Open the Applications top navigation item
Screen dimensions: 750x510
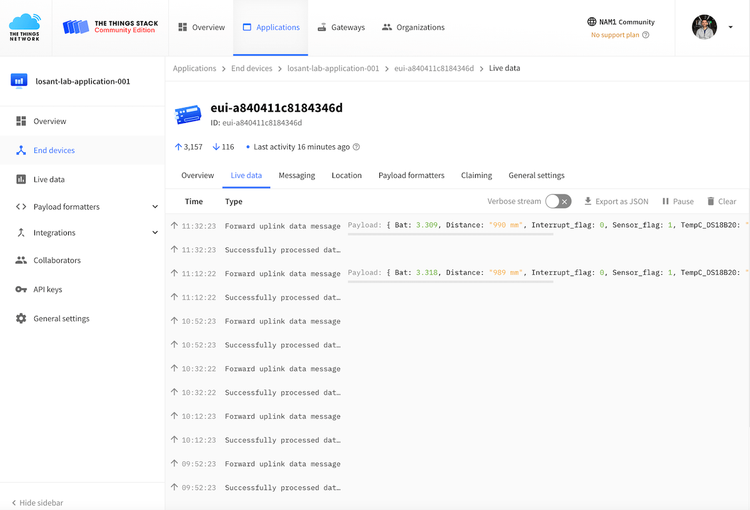coord(271,27)
